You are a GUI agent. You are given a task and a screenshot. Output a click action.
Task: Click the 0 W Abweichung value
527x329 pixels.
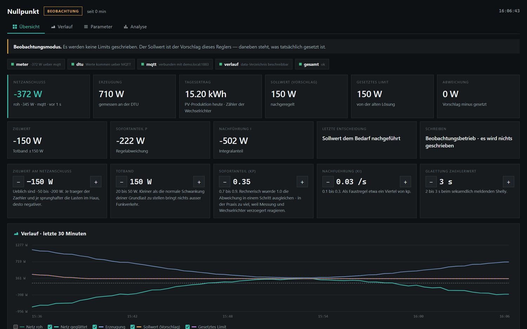click(x=450, y=94)
